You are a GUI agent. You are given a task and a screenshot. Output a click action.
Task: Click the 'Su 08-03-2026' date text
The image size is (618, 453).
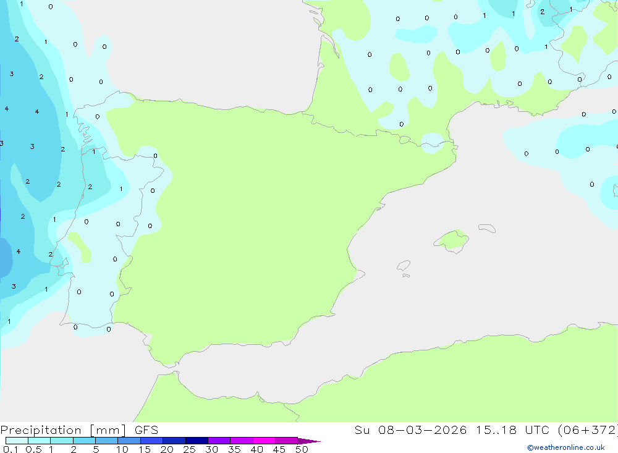pyautogui.click(x=410, y=430)
